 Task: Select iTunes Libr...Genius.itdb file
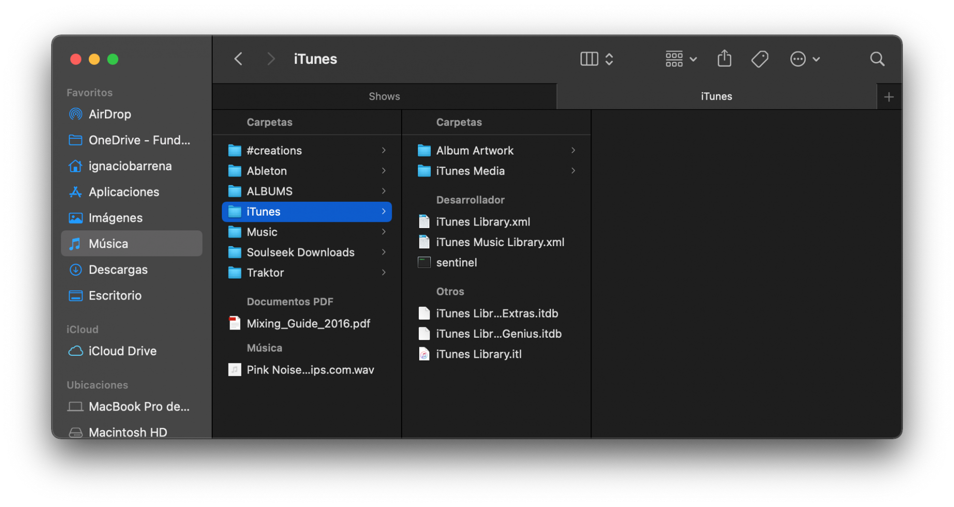(x=497, y=334)
